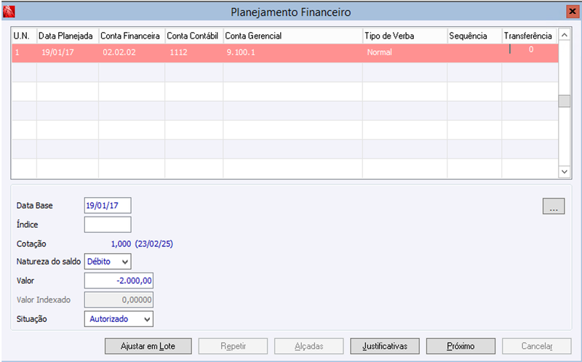Viewport: 582px width, 362px height.
Task: Click the Data Planejada column header
Action: [x=68, y=36]
